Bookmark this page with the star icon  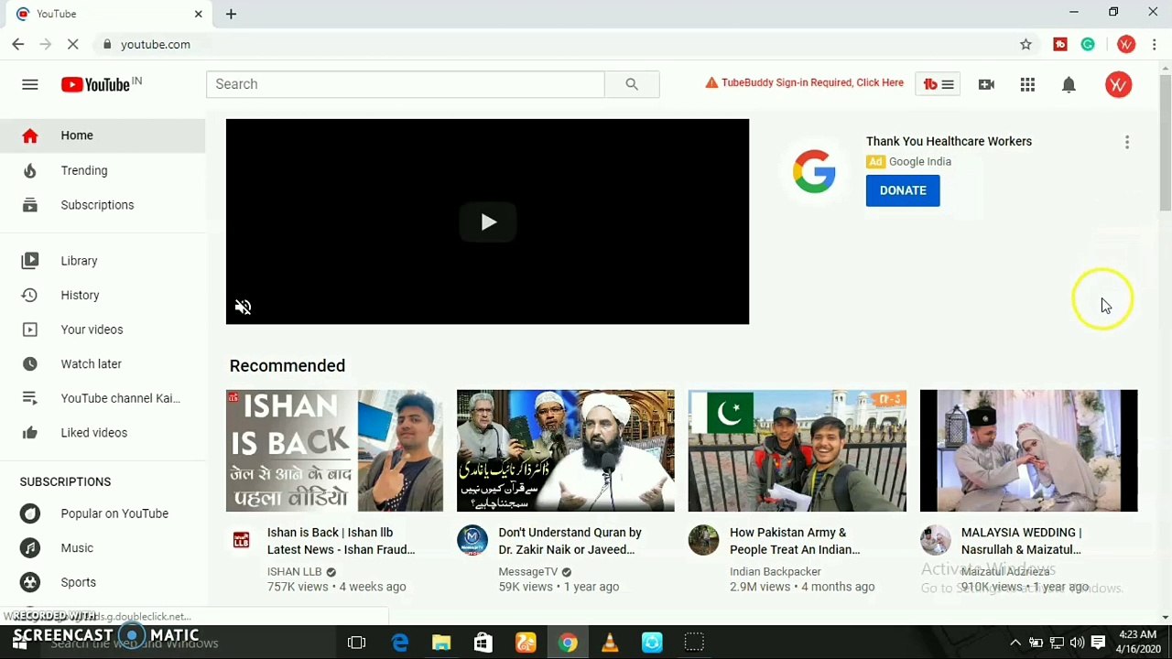[1025, 44]
